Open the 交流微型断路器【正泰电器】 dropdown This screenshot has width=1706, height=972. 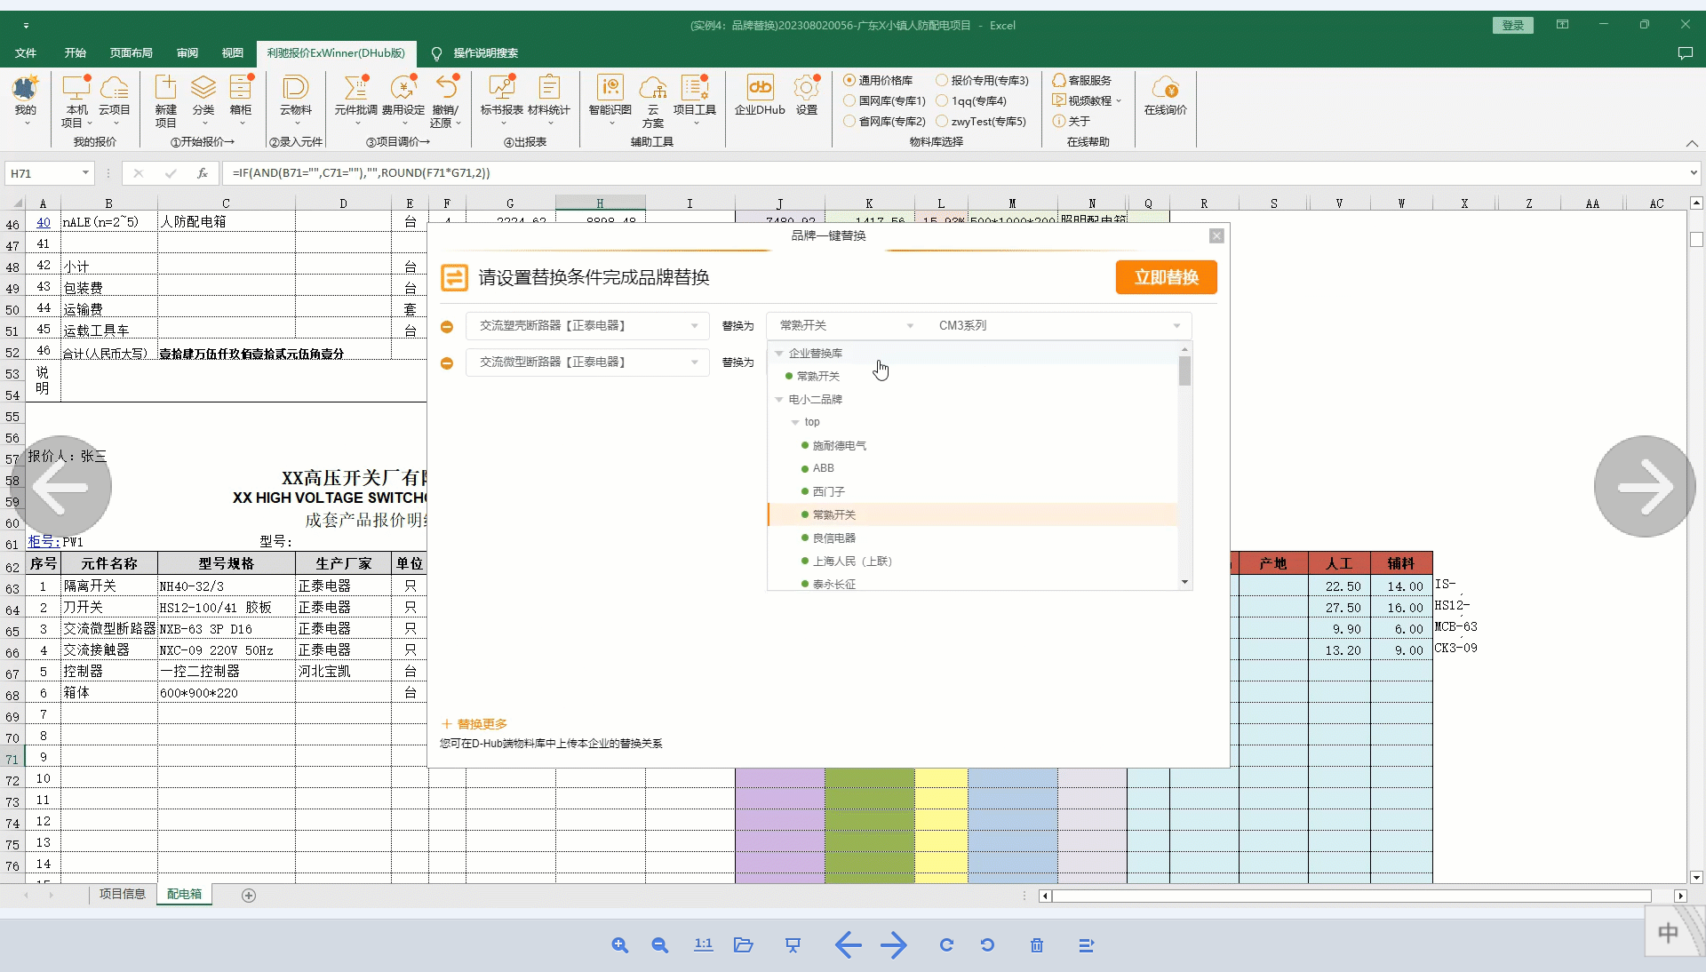point(587,363)
